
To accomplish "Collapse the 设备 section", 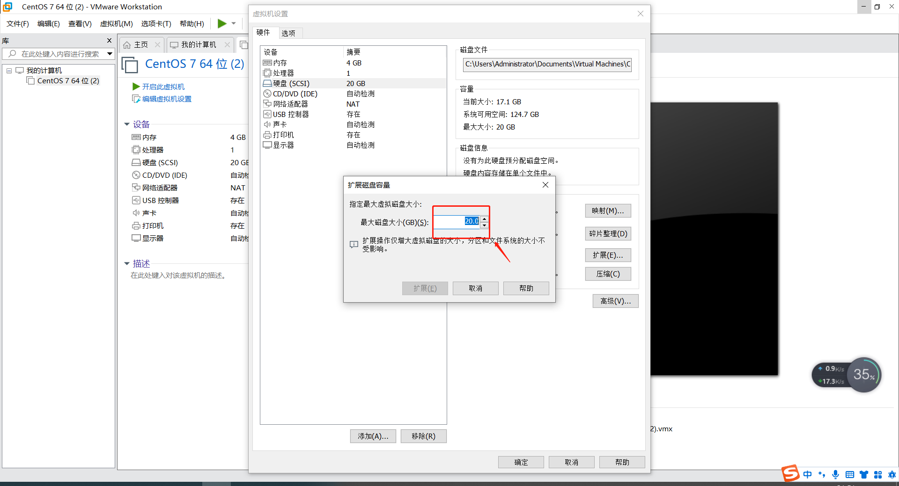I will click(126, 124).
